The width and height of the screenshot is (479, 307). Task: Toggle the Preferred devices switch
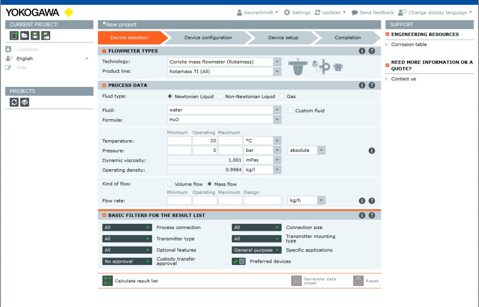[239, 261]
